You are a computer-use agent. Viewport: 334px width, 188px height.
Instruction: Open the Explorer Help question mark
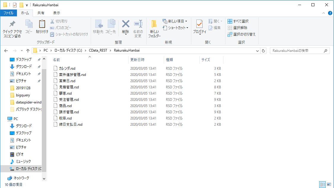pos(330,13)
